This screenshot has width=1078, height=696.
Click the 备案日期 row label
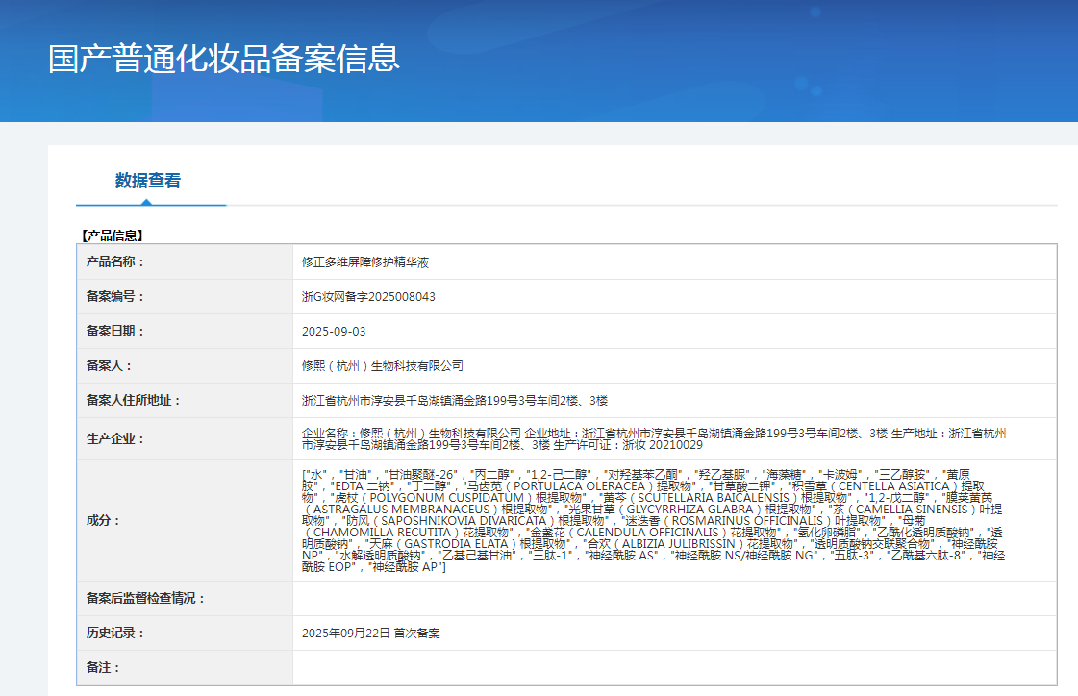click(x=115, y=331)
